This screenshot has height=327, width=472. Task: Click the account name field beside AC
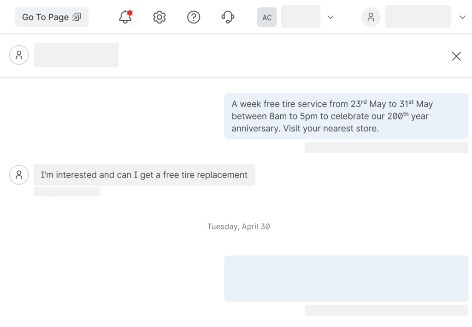(x=301, y=17)
